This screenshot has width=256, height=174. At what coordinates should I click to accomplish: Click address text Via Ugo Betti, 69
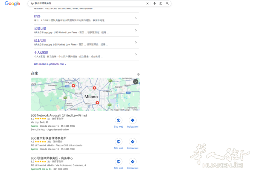[x=40, y=122]
